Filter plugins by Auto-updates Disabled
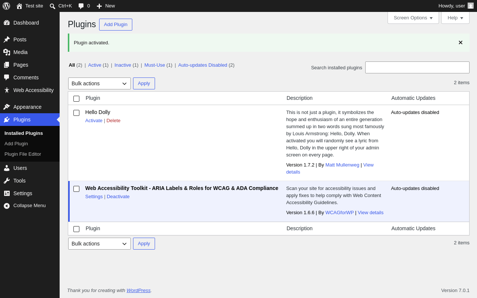Viewport: 477px width, 298px height. tap(203, 65)
